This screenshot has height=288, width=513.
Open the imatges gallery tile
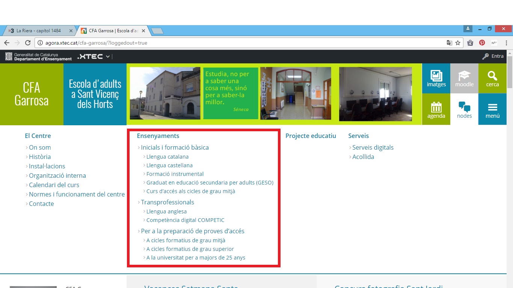[436, 78]
